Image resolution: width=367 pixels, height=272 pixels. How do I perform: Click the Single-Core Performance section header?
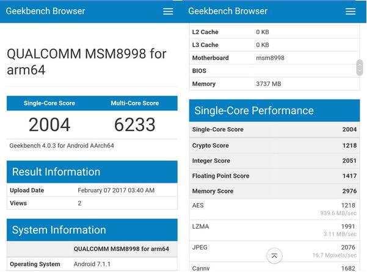click(274, 110)
